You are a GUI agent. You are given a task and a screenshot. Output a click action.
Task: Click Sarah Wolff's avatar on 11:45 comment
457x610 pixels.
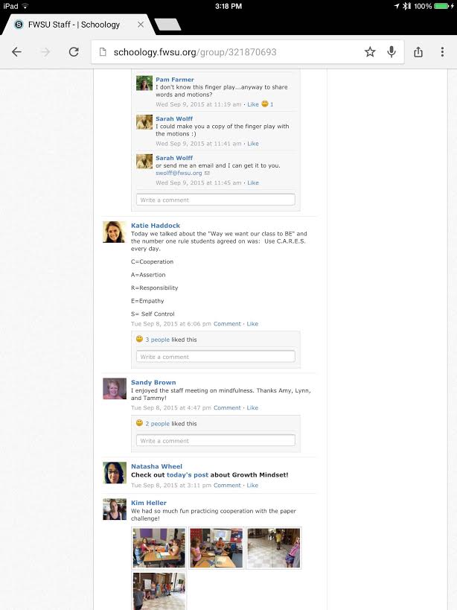click(x=144, y=162)
